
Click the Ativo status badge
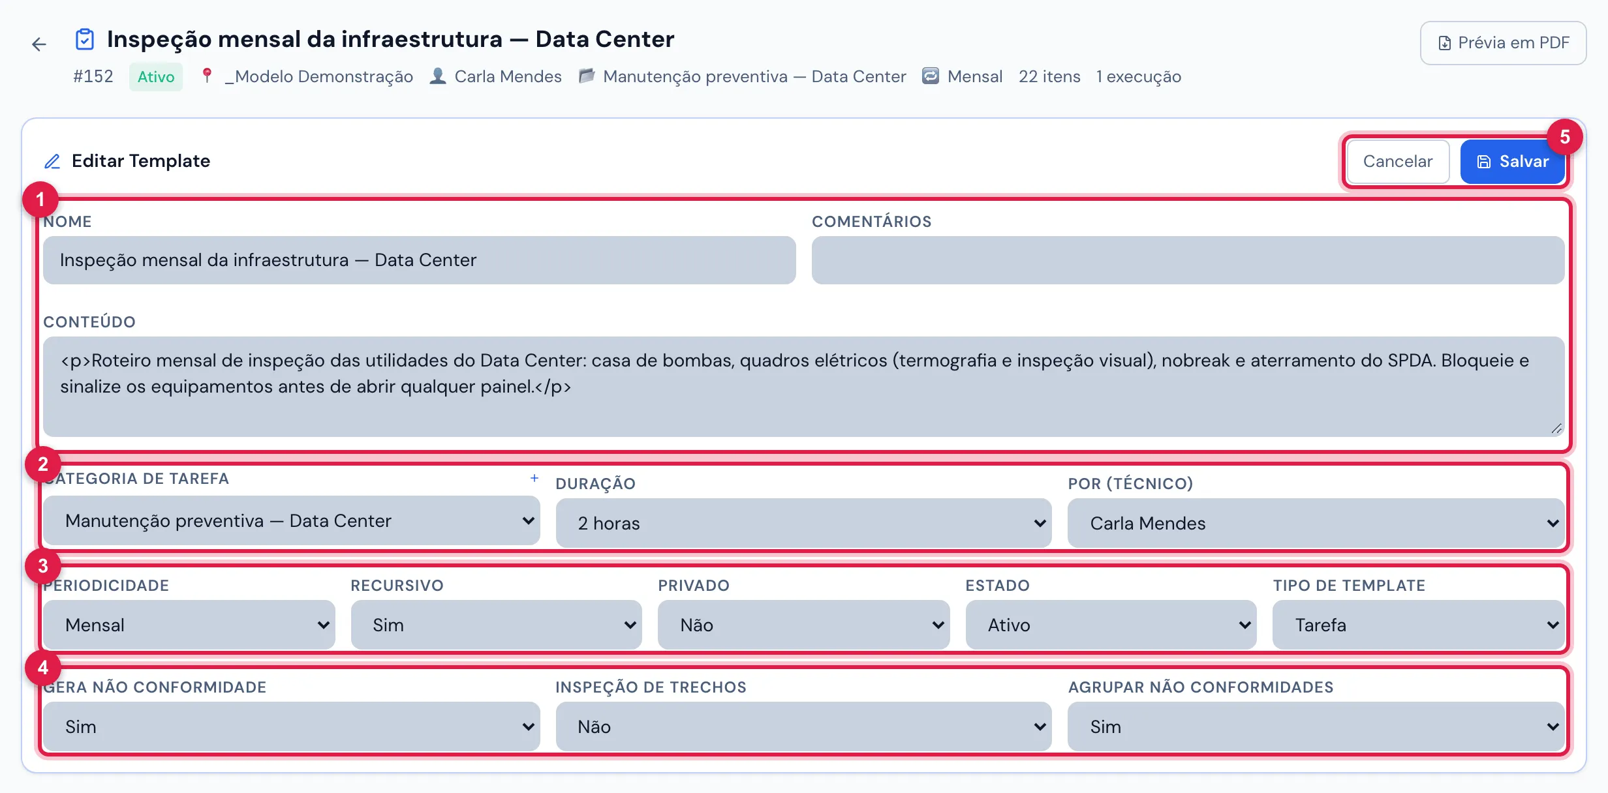(156, 77)
